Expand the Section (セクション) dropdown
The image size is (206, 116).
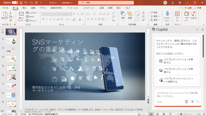tap(32, 20)
